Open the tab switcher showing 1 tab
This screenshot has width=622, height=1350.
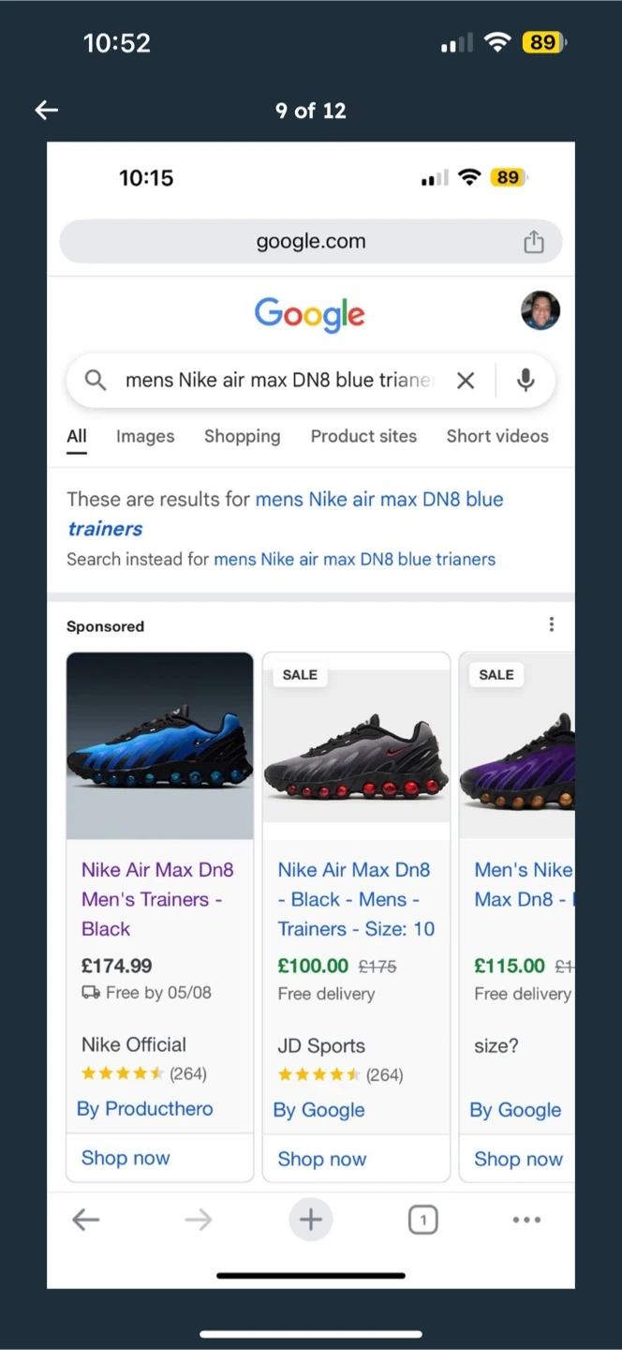coord(422,1220)
